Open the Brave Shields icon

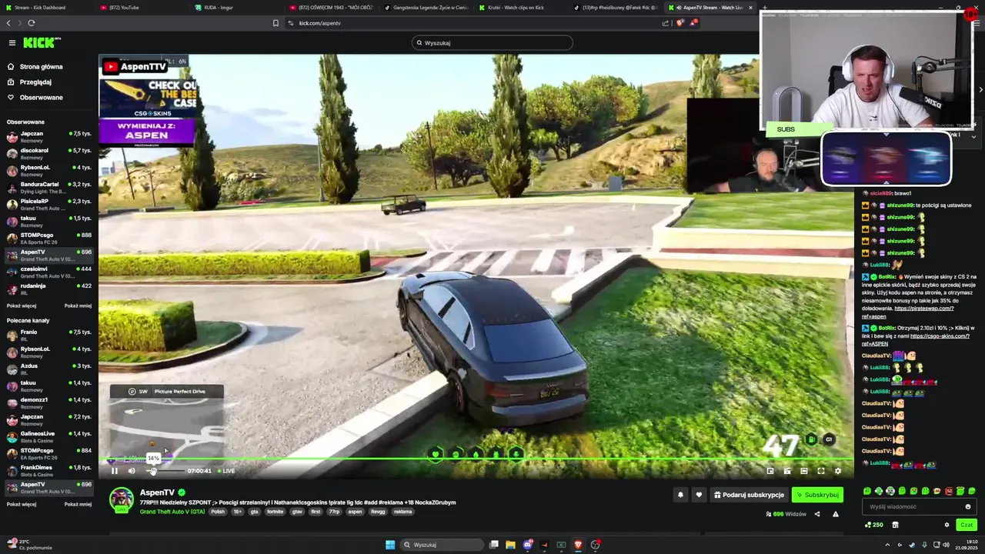click(679, 23)
